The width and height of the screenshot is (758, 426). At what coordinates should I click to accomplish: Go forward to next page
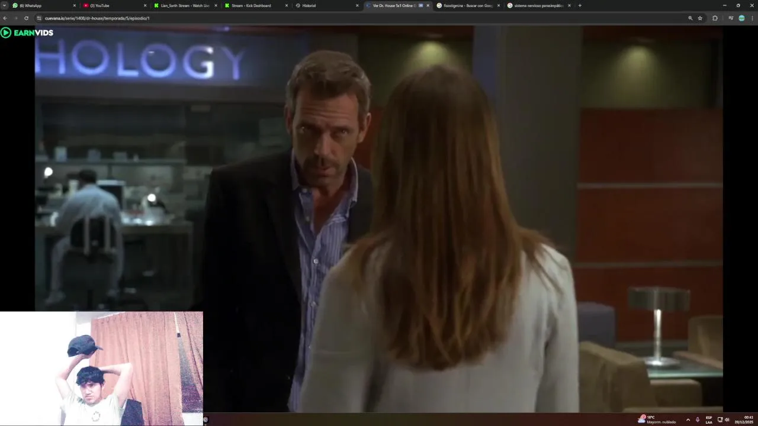point(15,18)
